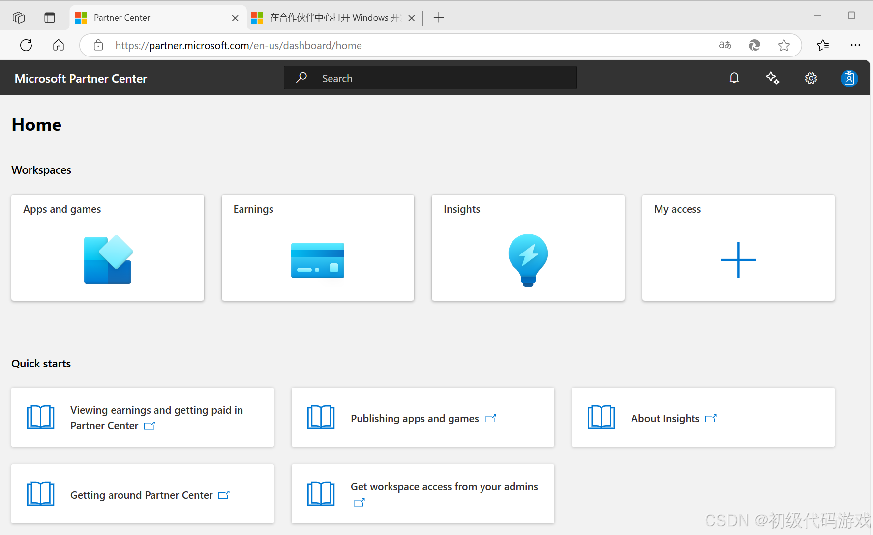Refresh the browser page
The image size is (873, 535).
tap(26, 45)
